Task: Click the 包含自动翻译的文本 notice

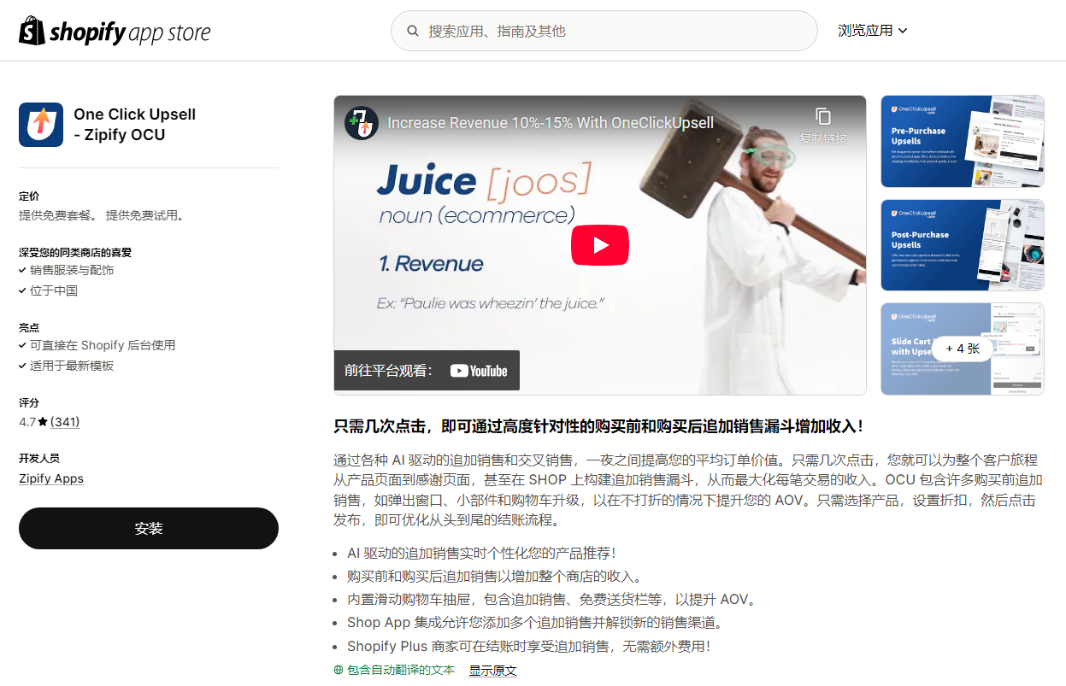Action: point(401,671)
